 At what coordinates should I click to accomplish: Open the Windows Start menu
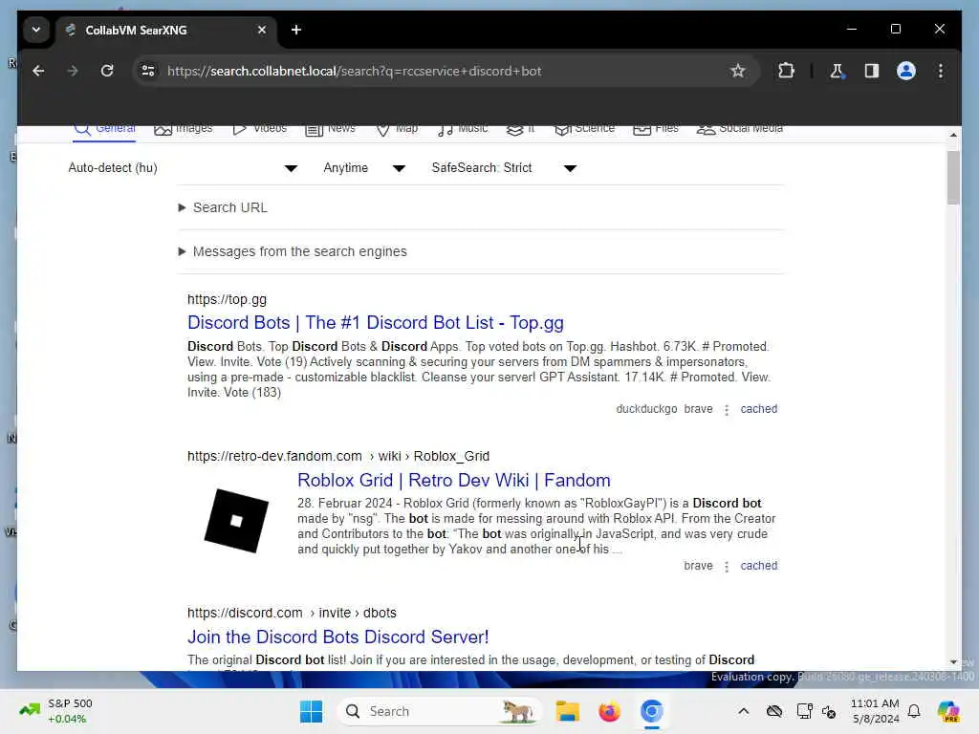[x=311, y=711]
